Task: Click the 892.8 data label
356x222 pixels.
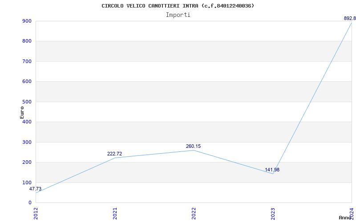Action: tap(350, 19)
